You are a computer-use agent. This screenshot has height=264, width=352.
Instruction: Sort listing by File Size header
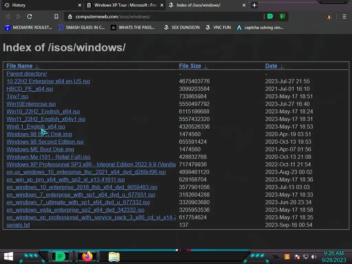[x=190, y=66]
